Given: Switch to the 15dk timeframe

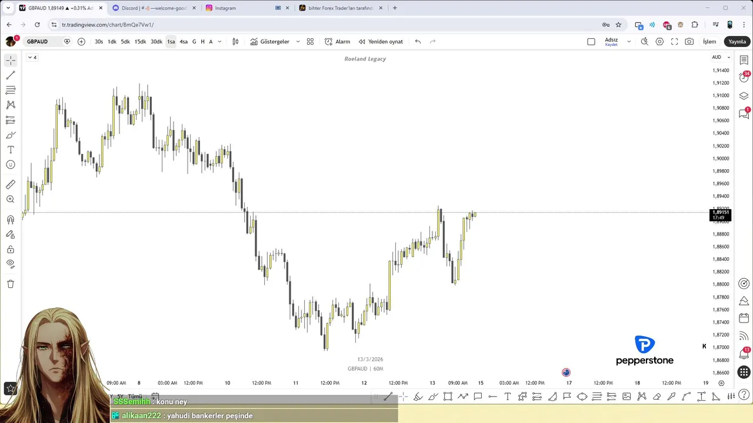Looking at the screenshot, I should click(x=140, y=42).
